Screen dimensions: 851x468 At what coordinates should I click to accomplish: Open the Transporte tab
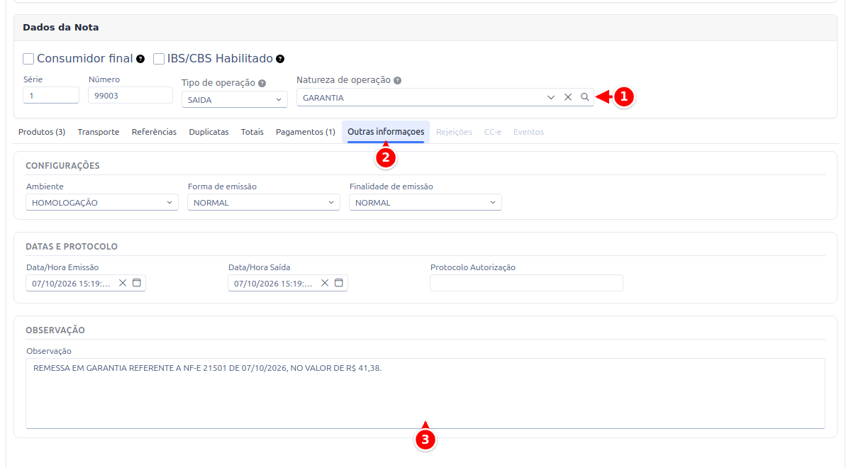(x=99, y=132)
